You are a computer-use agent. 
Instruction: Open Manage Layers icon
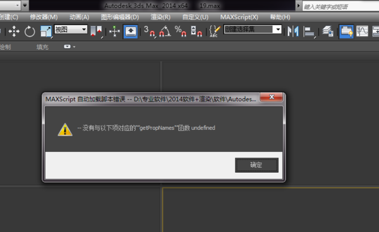(x=328, y=32)
